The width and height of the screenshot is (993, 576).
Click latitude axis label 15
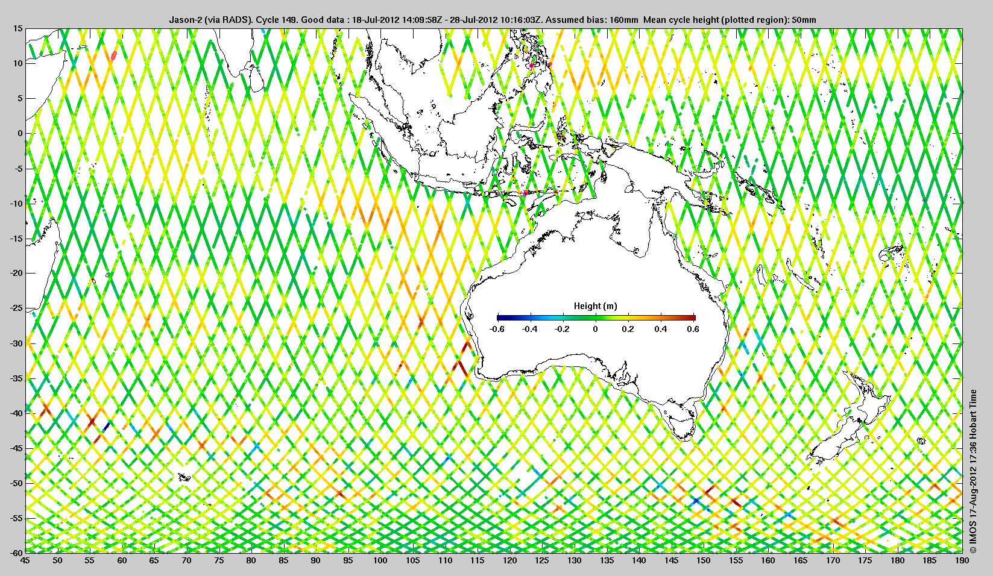coord(18,28)
